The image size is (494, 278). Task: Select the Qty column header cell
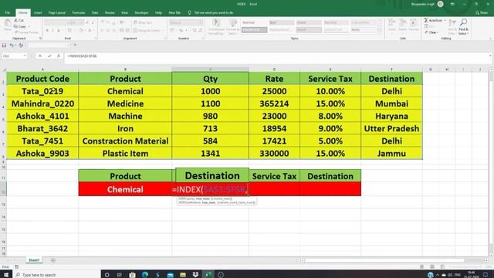click(211, 79)
